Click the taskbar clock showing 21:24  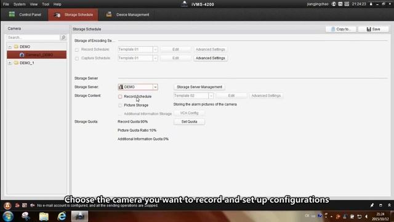[x=380, y=216]
